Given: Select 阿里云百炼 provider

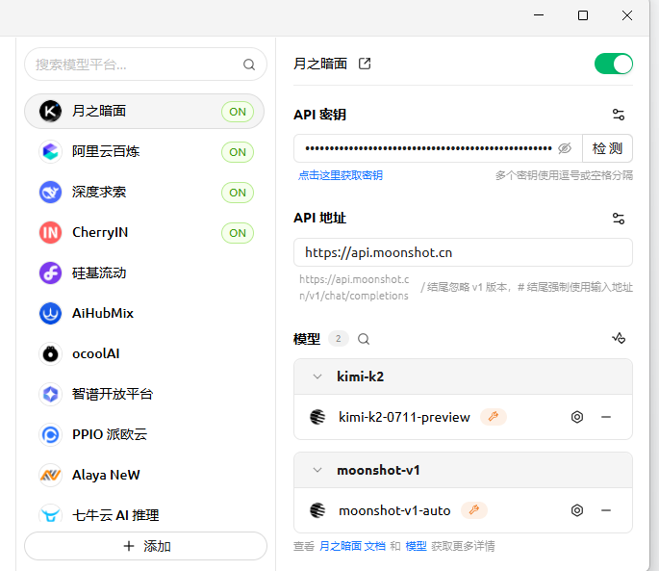Looking at the screenshot, I should (x=144, y=151).
